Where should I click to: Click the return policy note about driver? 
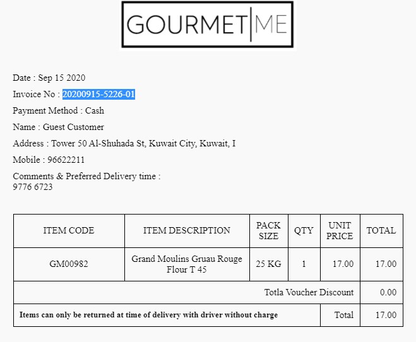point(148,315)
